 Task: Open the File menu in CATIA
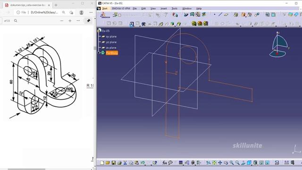point(134,8)
